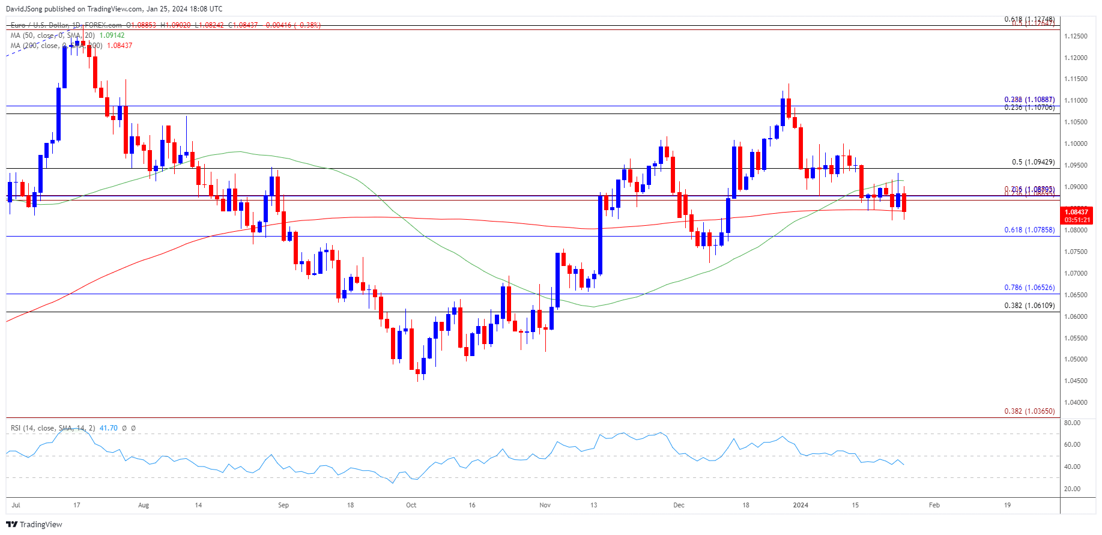Select the RSI (14, close, SMA, 14, 2) legend
The height and width of the screenshot is (535, 1102).
coord(53,428)
